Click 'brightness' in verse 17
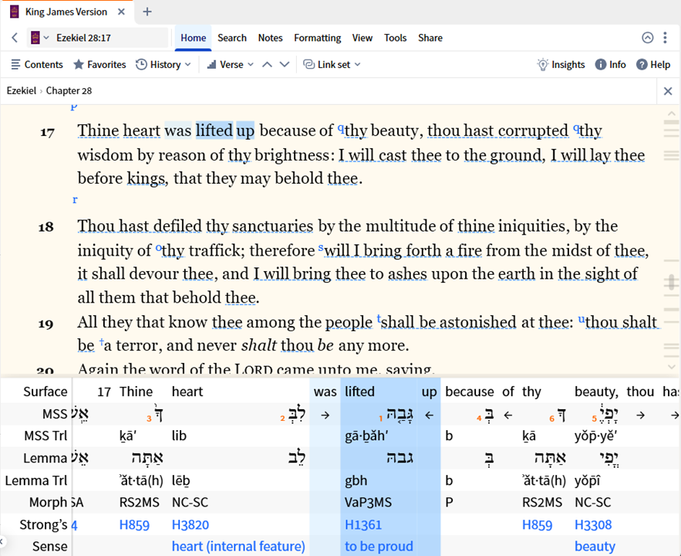This screenshot has height=556, width=681. pos(292,155)
